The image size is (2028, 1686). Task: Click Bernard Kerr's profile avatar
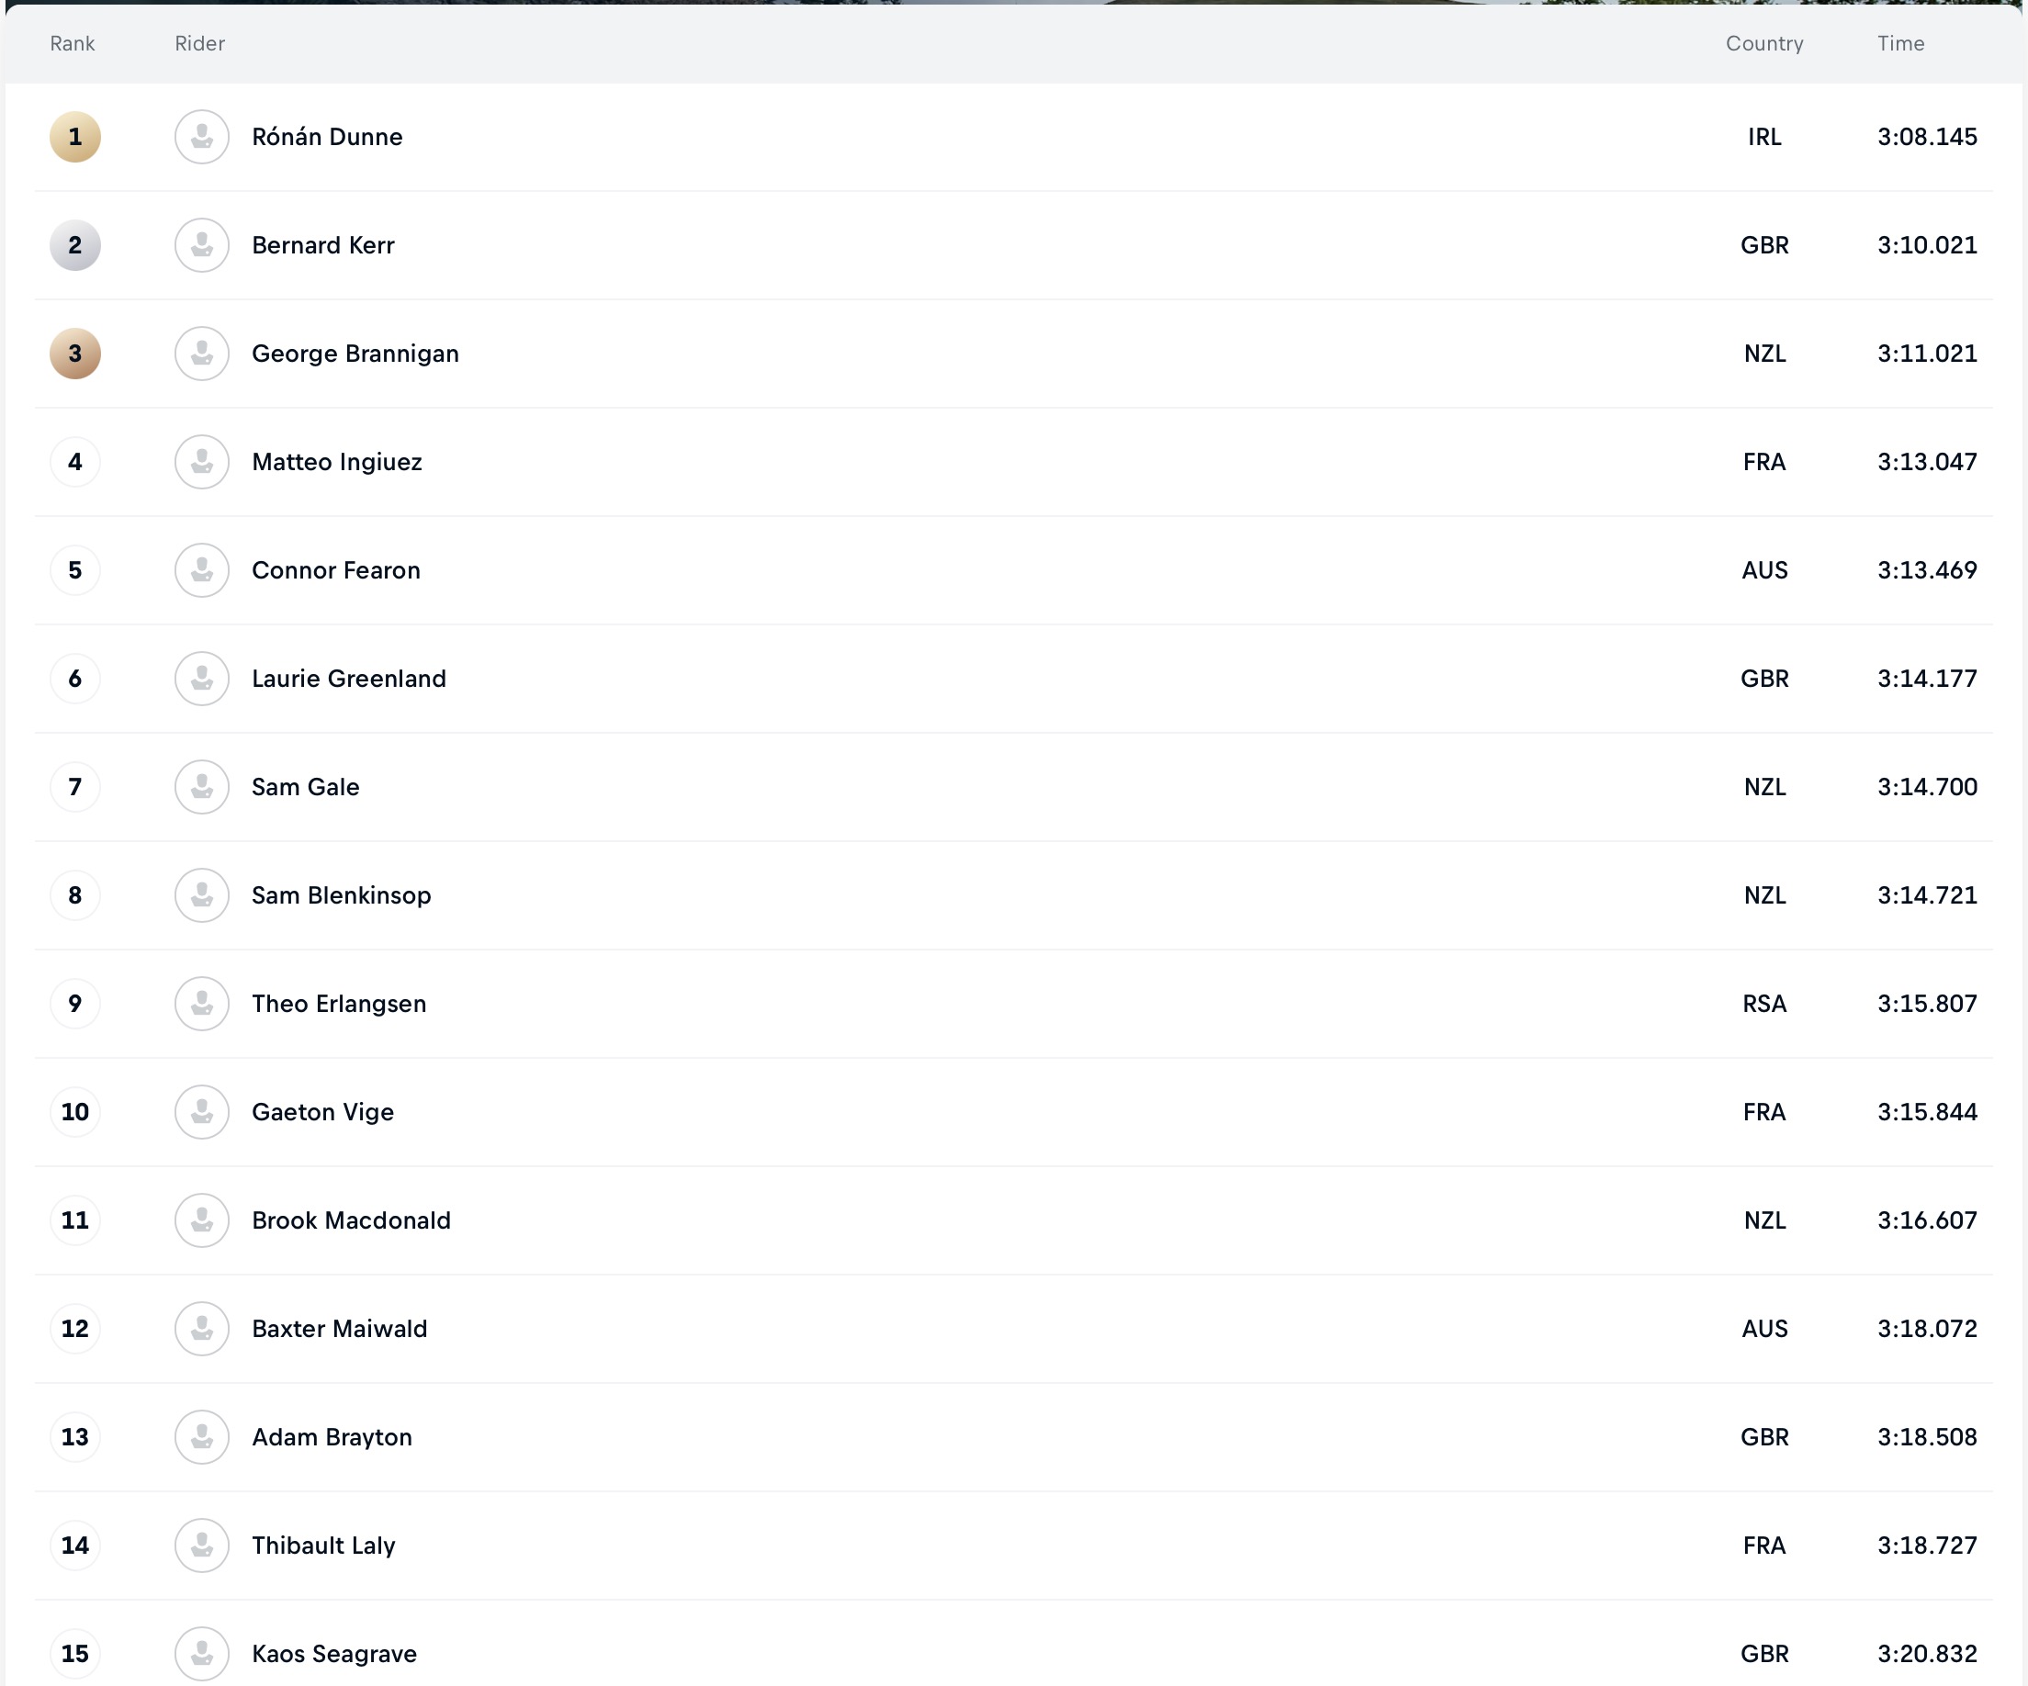pyautogui.click(x=202, y=245)
